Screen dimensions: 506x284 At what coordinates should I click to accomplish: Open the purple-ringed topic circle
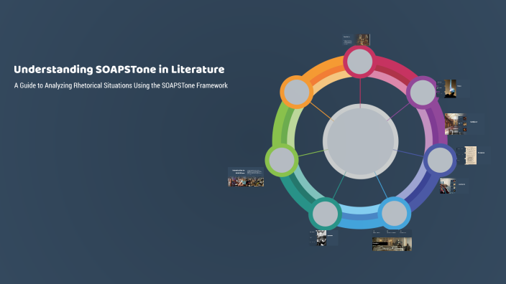[x=423, y=93]
